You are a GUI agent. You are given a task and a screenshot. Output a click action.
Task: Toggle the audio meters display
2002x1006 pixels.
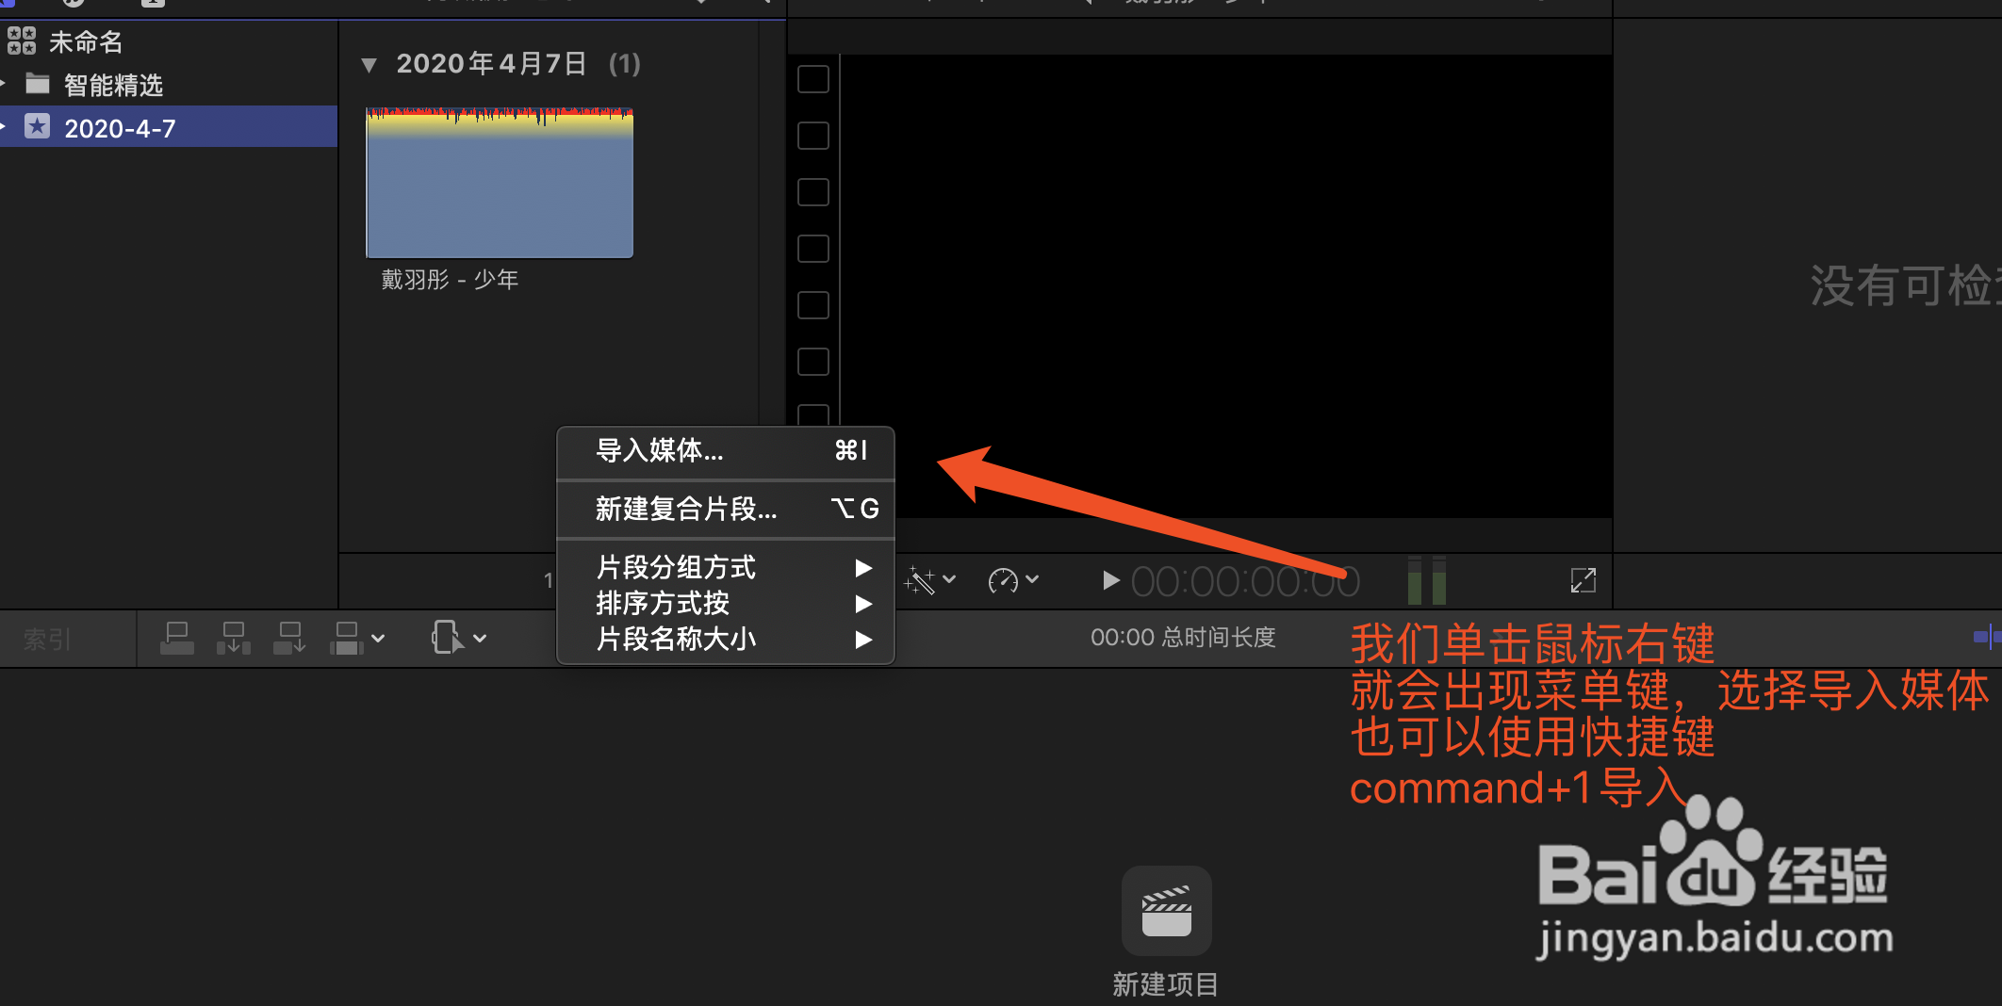coord(1425,580)
